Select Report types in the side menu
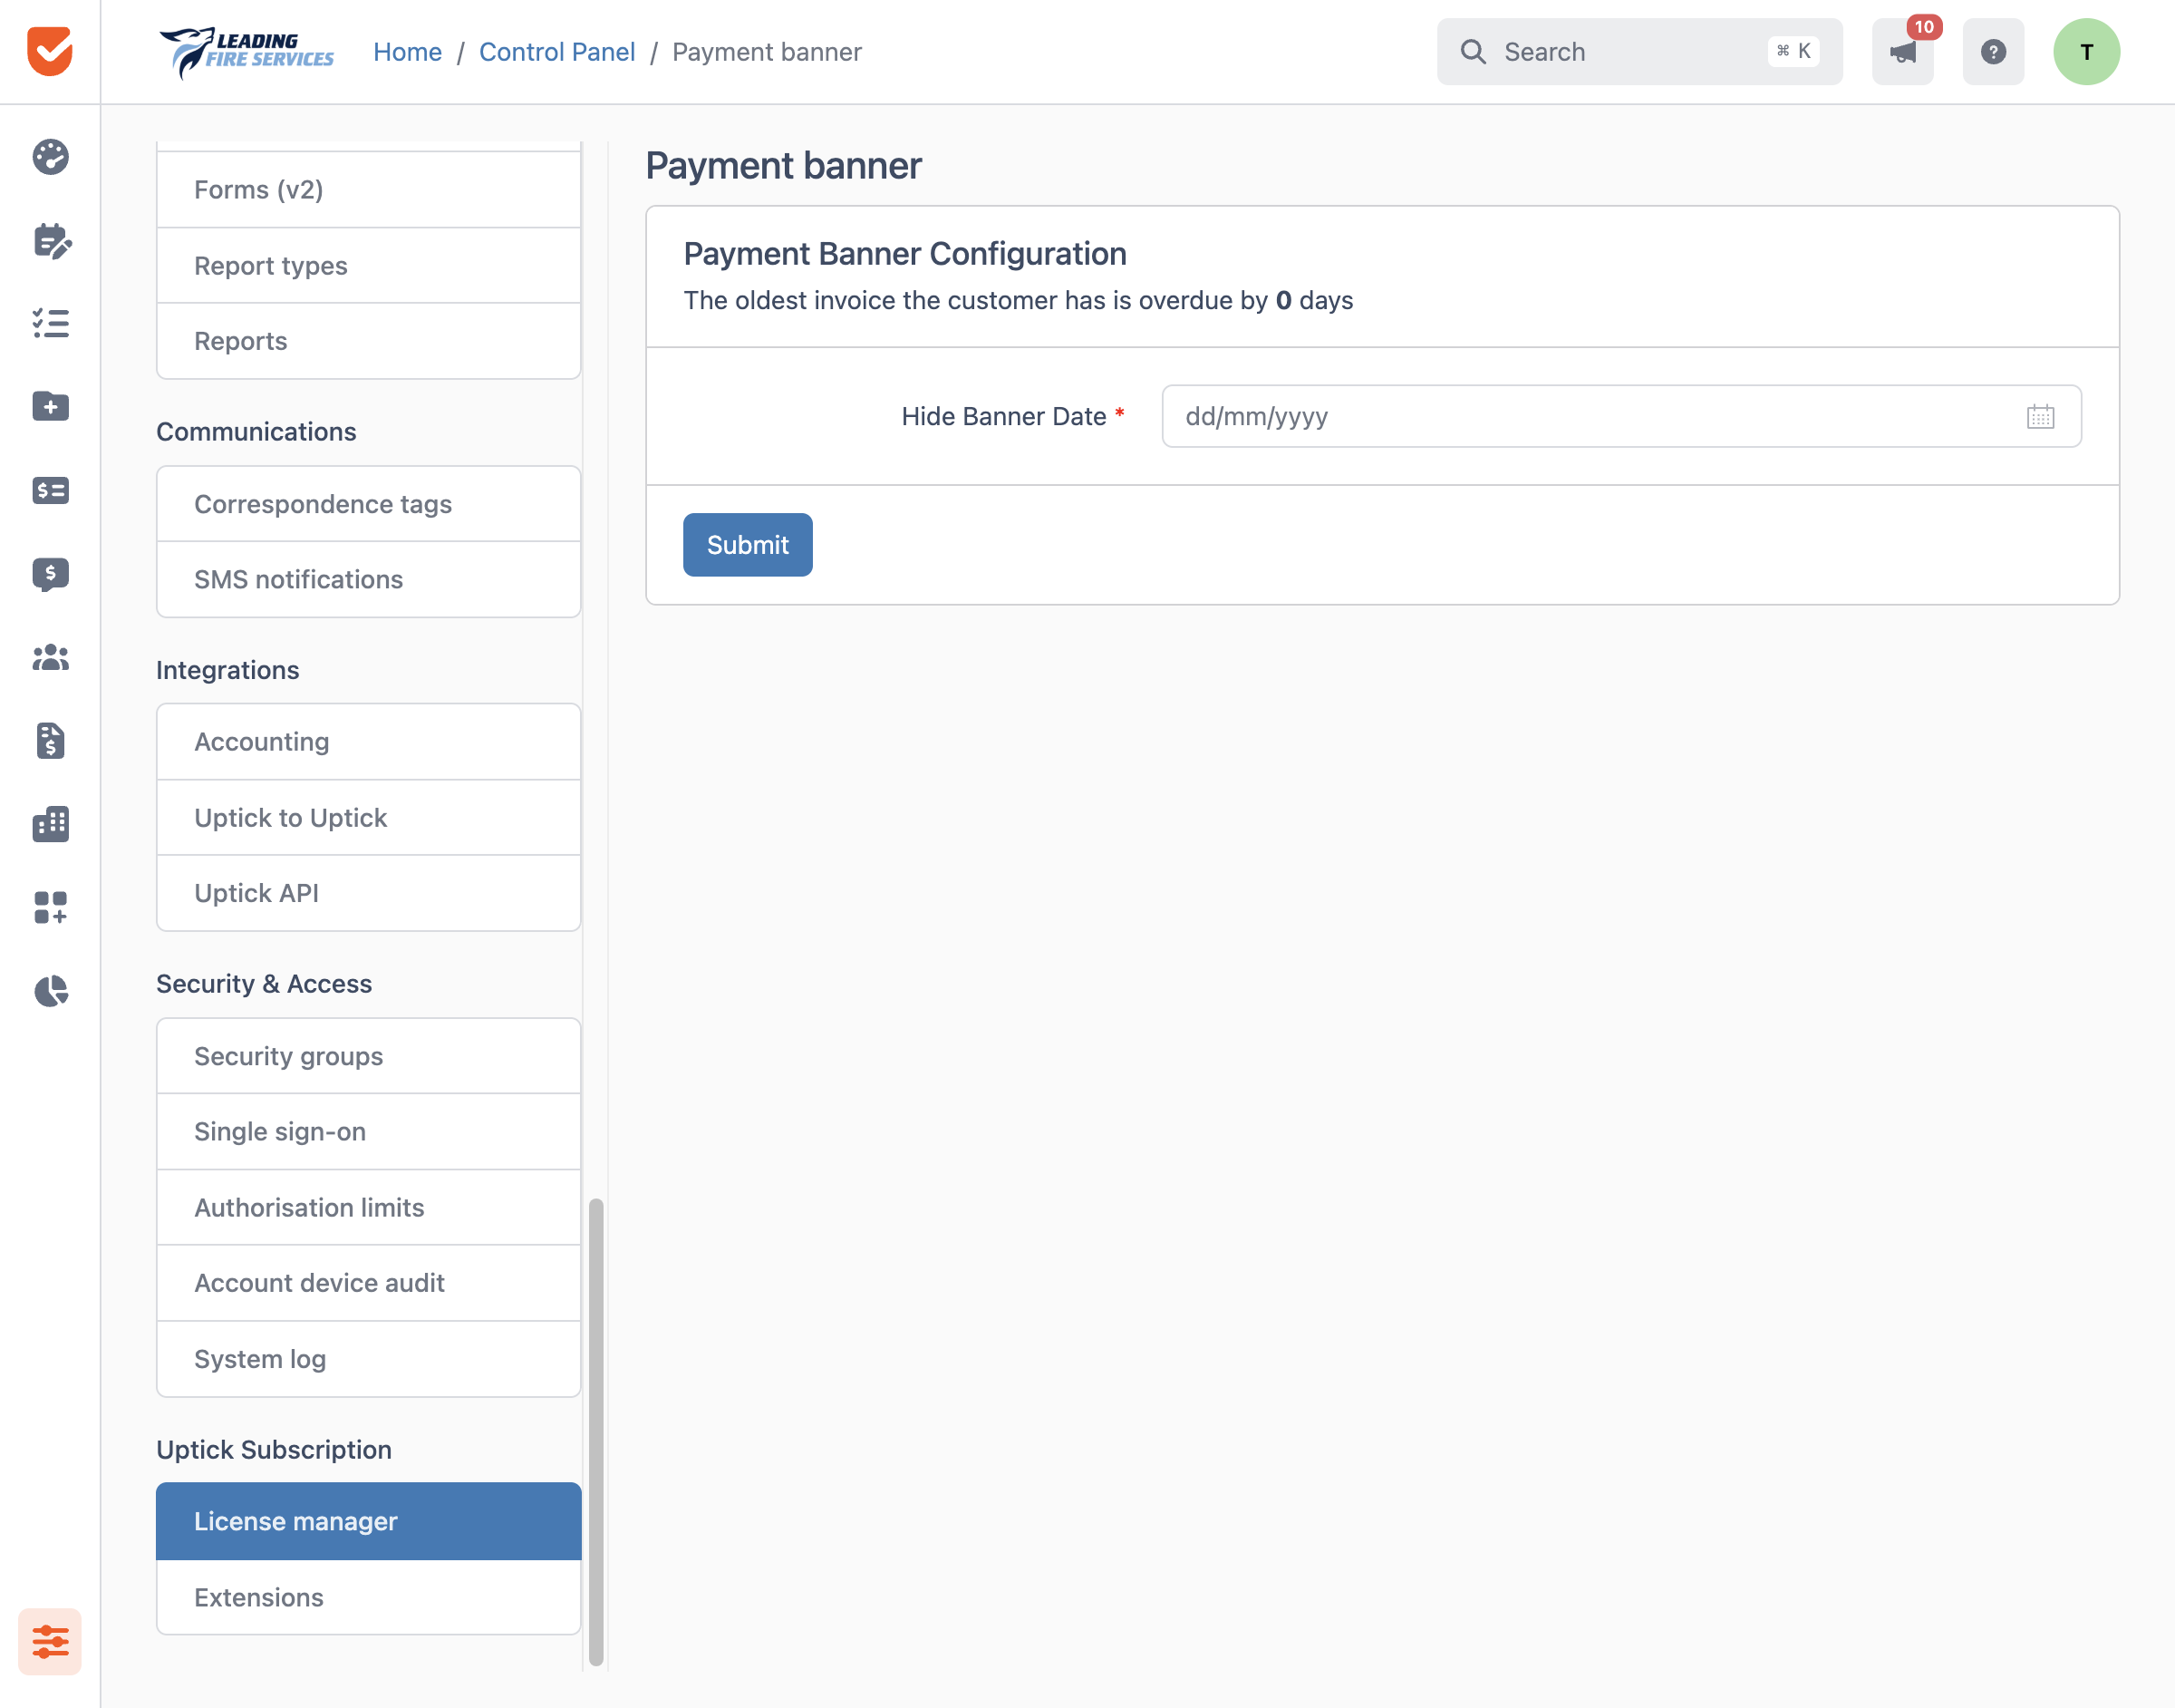2175x1708 pixels. pos(369,265)
